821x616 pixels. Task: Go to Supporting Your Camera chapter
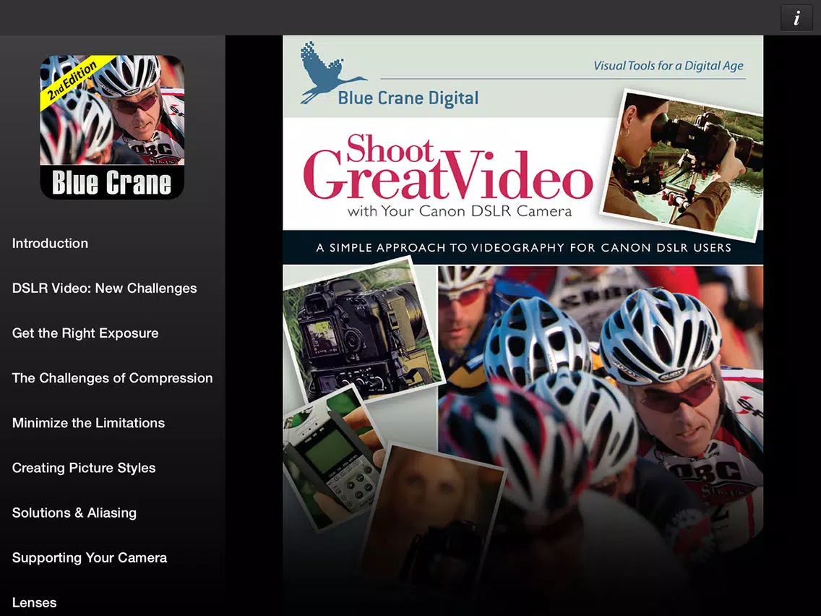90,557
